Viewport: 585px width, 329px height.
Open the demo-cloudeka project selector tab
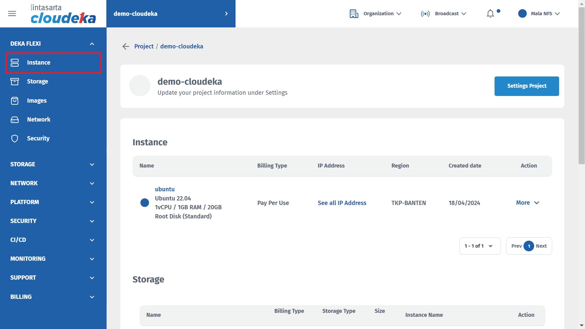coord(171,14)
